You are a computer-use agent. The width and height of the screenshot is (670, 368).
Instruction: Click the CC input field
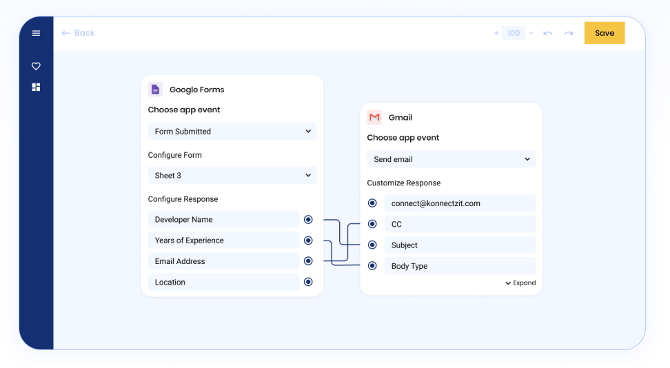point(460,224)
